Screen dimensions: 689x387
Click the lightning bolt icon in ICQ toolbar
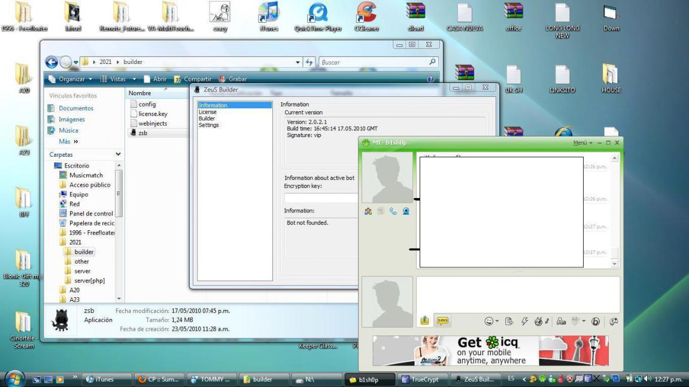pos(524,321)
